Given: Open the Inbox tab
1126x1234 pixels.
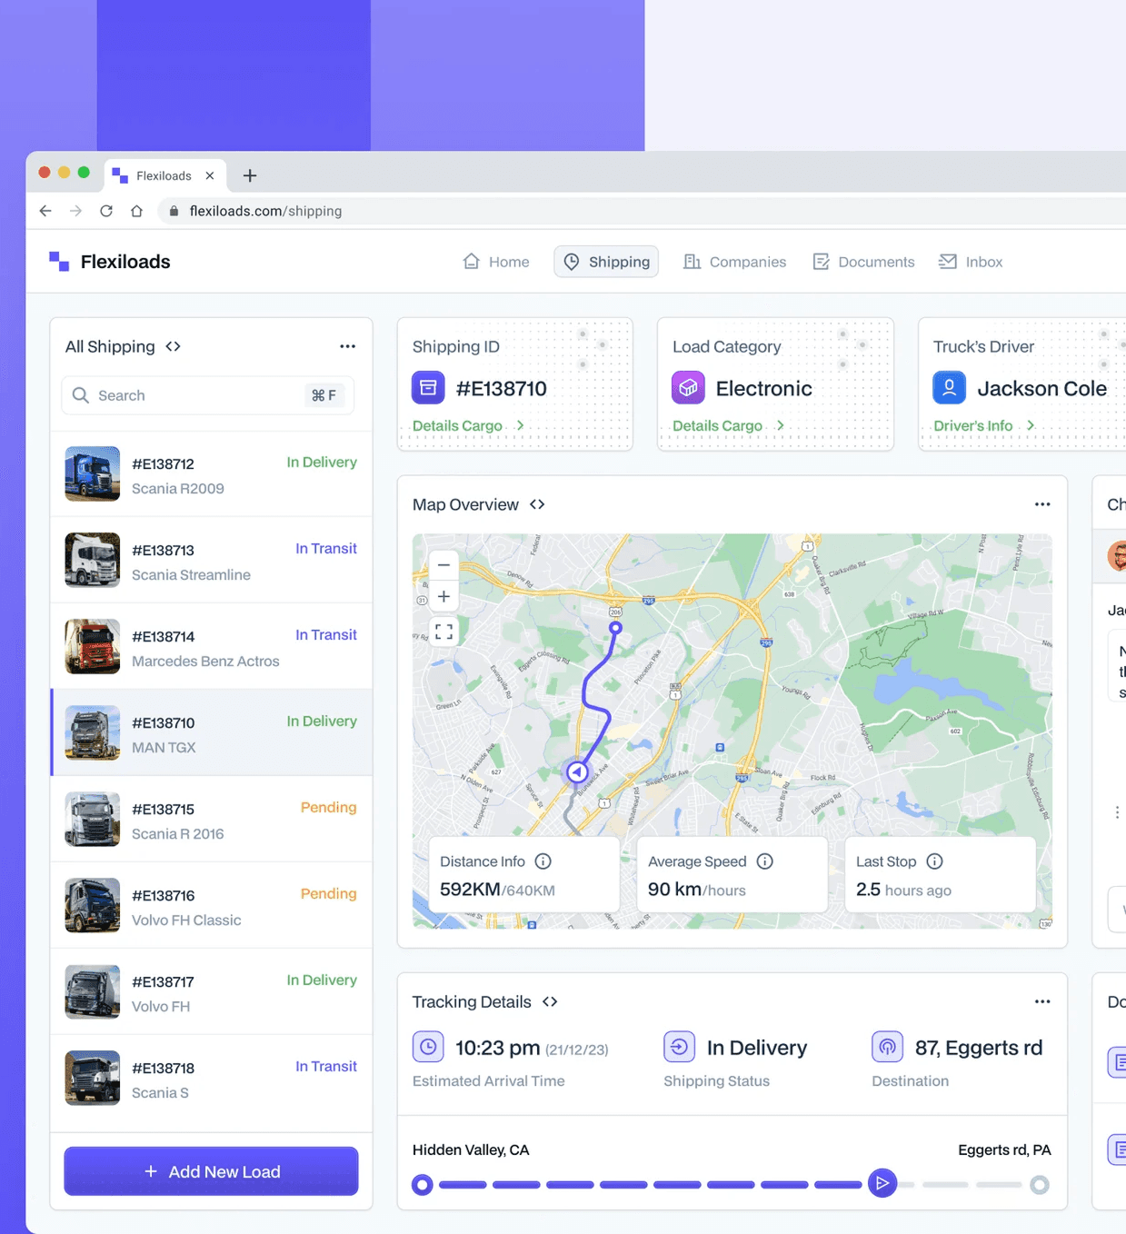Looking at the screenshot, I should click(971, 262).
